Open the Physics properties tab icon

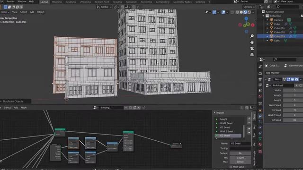click(x=260, y=127)
